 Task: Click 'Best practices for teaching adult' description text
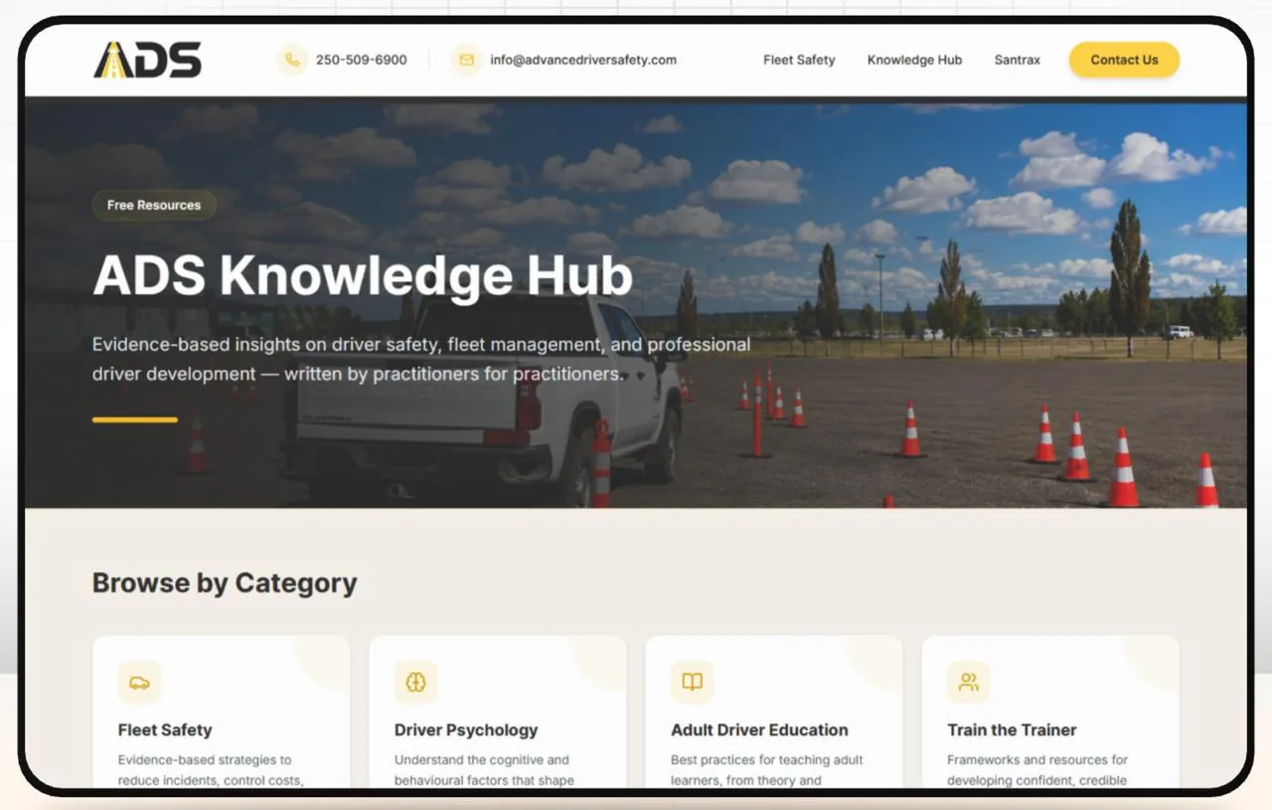767,760
